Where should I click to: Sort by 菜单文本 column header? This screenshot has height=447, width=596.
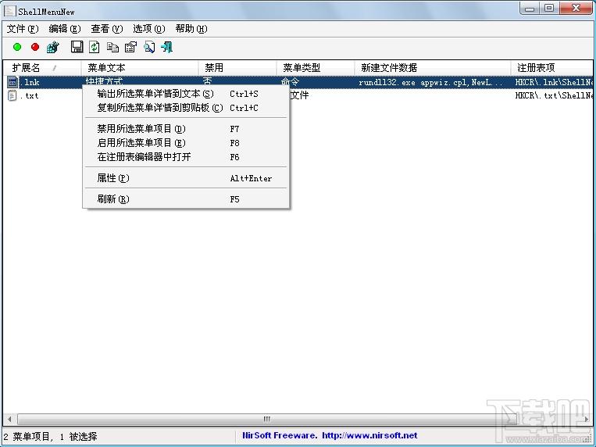[x=140, y=68]
